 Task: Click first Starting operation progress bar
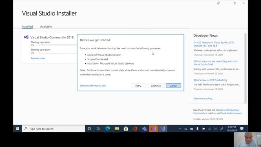[58, 45]
